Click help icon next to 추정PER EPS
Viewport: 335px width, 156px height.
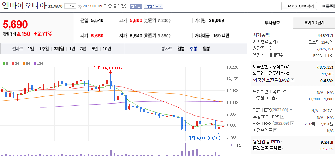(282, 117)
